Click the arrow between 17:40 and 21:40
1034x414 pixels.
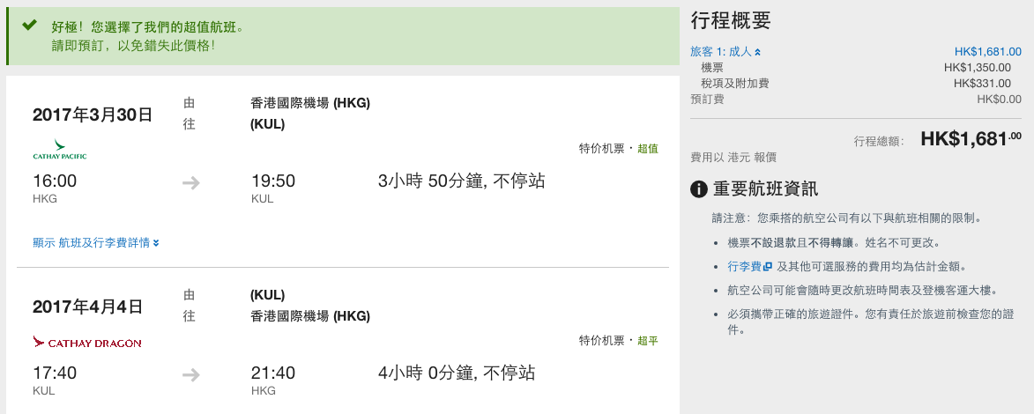coord(191,375)
